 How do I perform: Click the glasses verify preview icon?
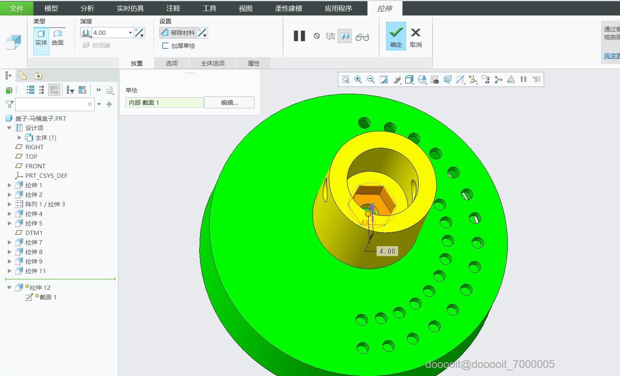click(362, 37)
